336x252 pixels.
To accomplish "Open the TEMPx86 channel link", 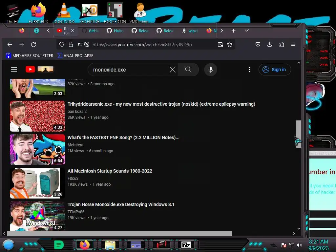I will (x=76, y=212).
